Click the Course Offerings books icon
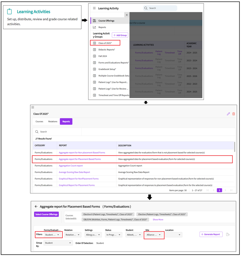241x257 pixels. [94, 21]
